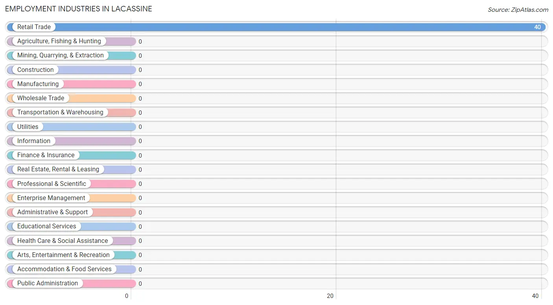Image resolution: width=553 pixels, height=305 pixels.
Task: Select the Accommodation & Food Services label
Action: tap(65, 269)
